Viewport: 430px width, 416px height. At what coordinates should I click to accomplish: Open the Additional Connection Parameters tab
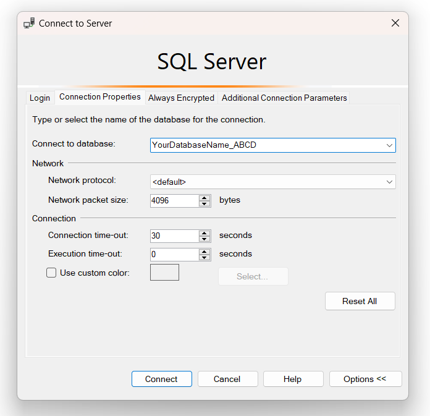tap(284, 98)
